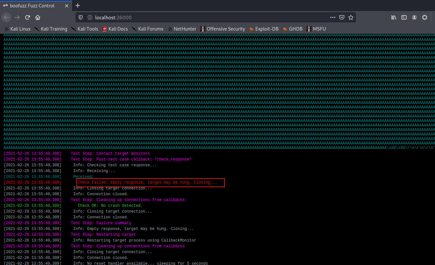
Task: Open the Kali Training bookmark
Action: 51,29
